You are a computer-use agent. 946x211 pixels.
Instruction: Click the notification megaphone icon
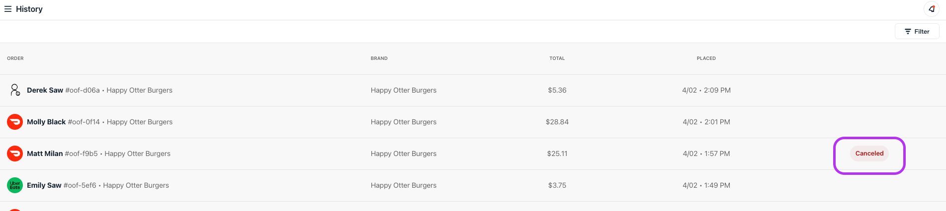click(x=931, y=9)
